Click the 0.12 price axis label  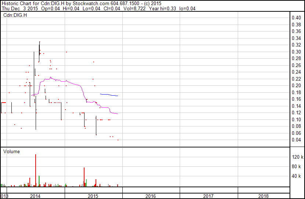[x=296, y=113]
